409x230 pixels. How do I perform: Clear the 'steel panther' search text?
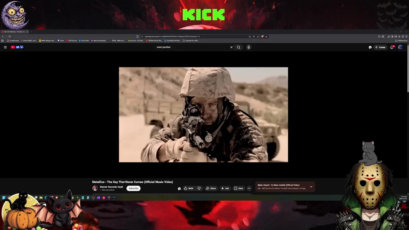pyautogui.click(x=231, y=47)
